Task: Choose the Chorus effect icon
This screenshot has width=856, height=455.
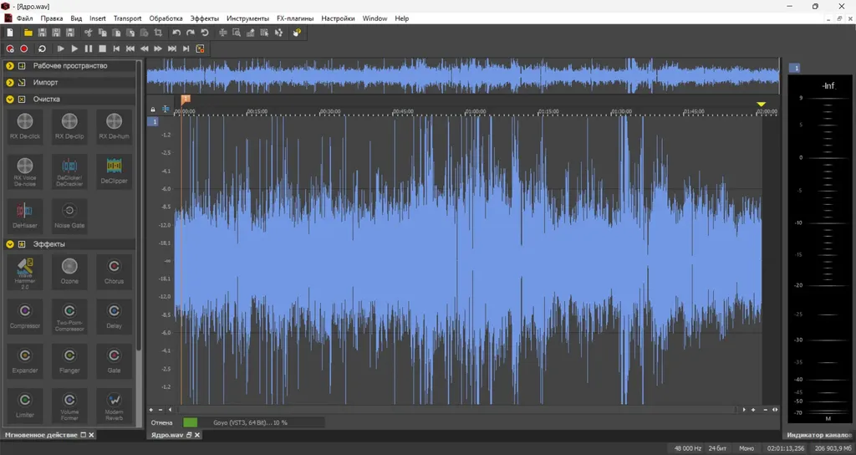Action: (x=114, y=272)
